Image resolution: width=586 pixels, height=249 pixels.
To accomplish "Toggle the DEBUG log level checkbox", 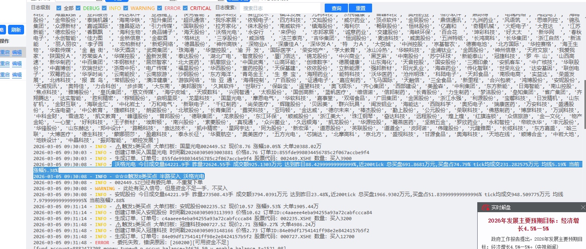I will [x=78, y=8].
